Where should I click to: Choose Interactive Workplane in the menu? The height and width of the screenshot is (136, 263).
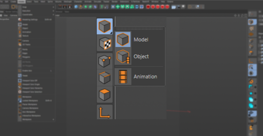(x=36, y=116)
